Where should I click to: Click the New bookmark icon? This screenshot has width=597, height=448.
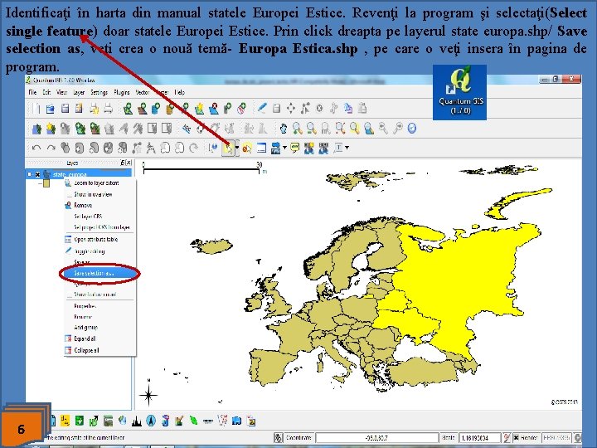tap(308, 148)
